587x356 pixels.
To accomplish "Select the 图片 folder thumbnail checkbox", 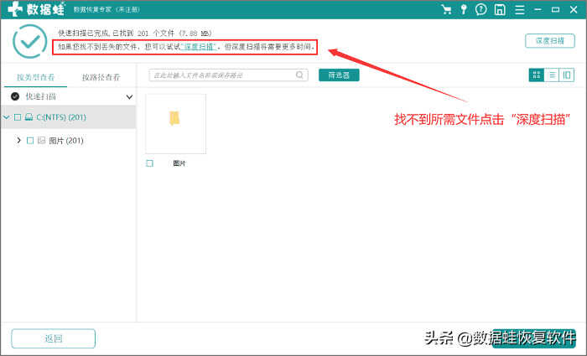I will click(x=149, y=163).
